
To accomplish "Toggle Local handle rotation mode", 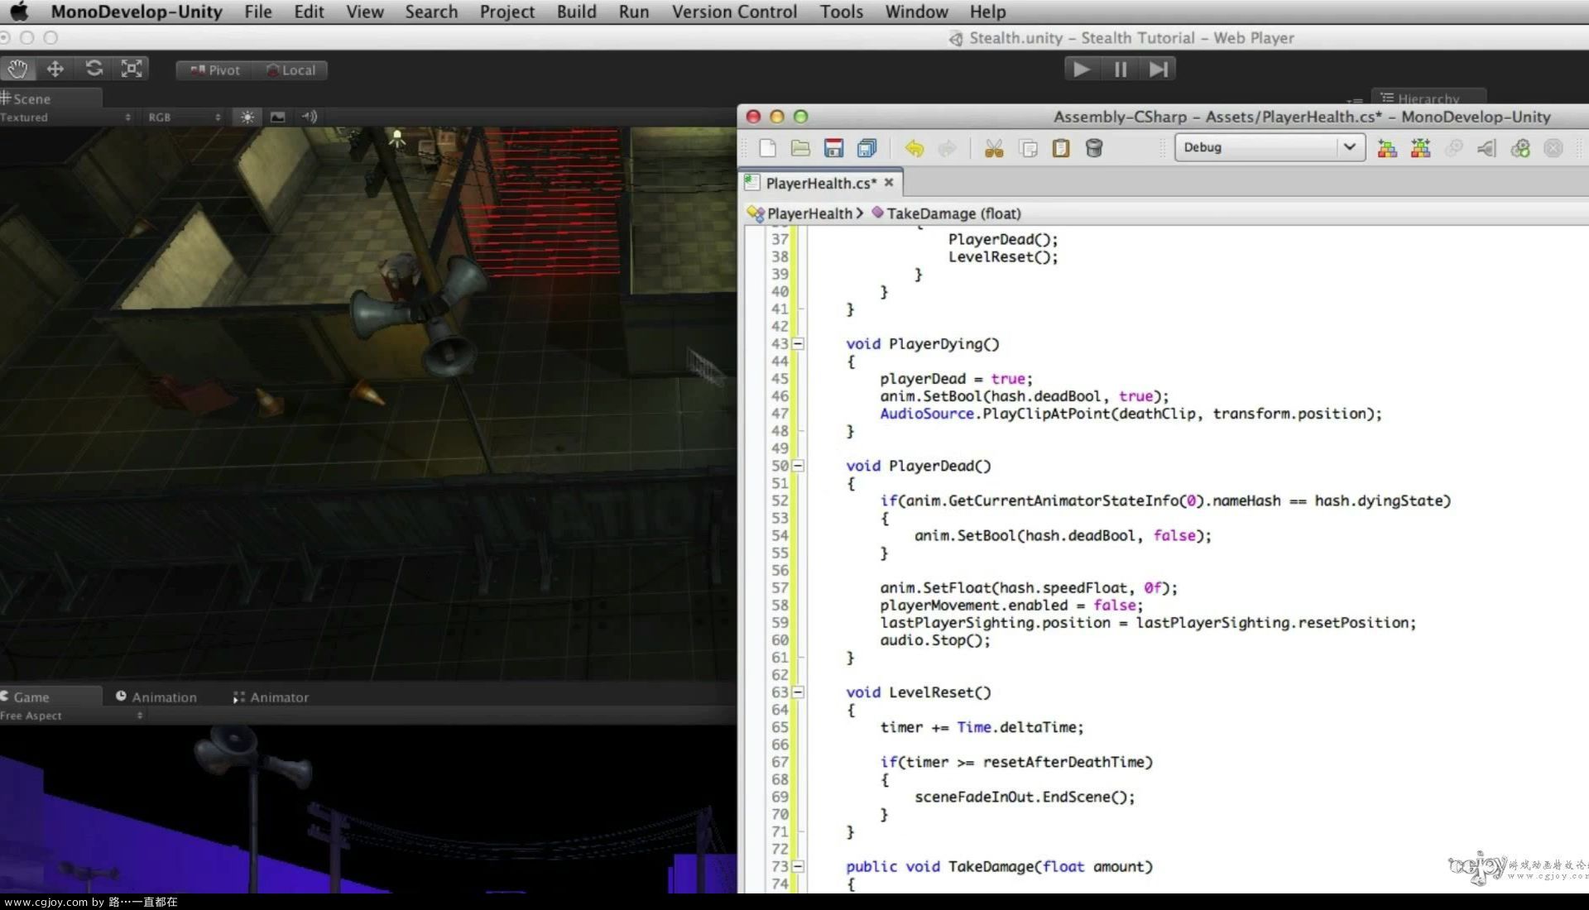I will [x=290, y=70].
